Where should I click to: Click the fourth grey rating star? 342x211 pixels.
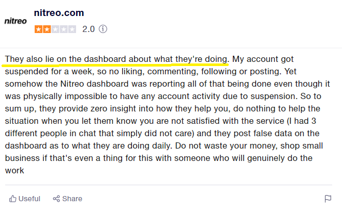(x=64, y=29)
